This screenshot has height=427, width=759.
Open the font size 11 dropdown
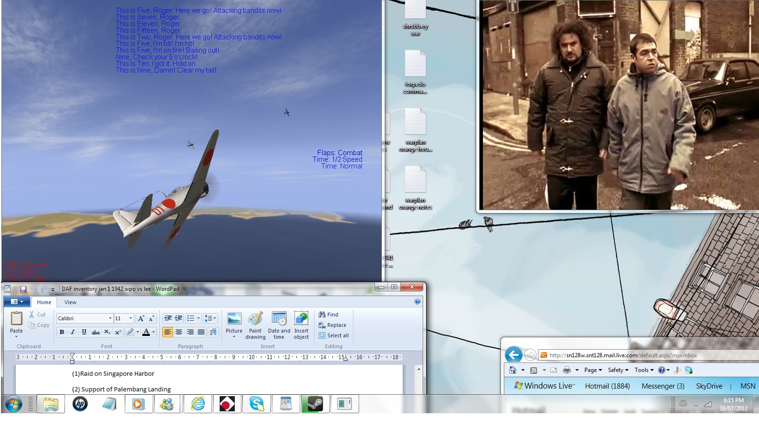click(x=130, y=318)
